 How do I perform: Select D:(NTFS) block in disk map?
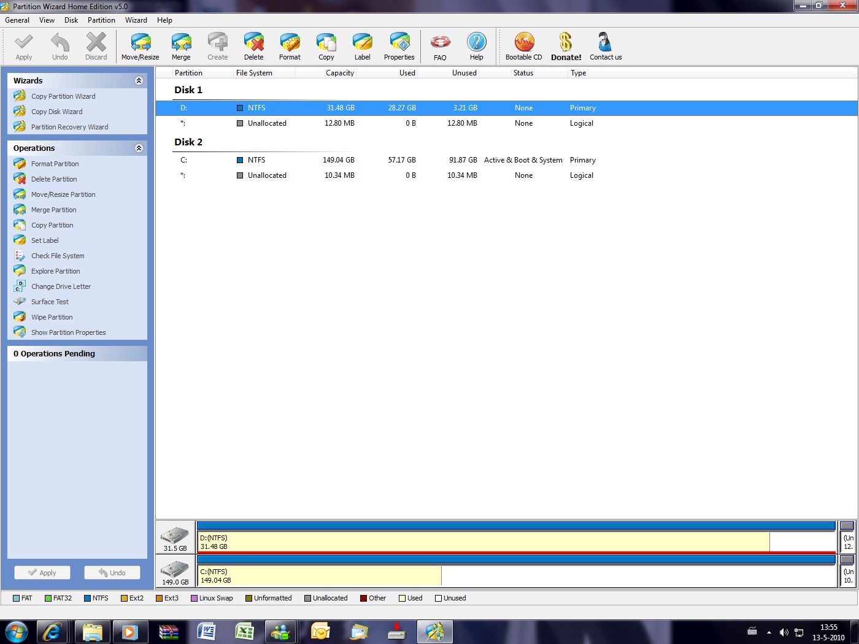coord(516,537)
